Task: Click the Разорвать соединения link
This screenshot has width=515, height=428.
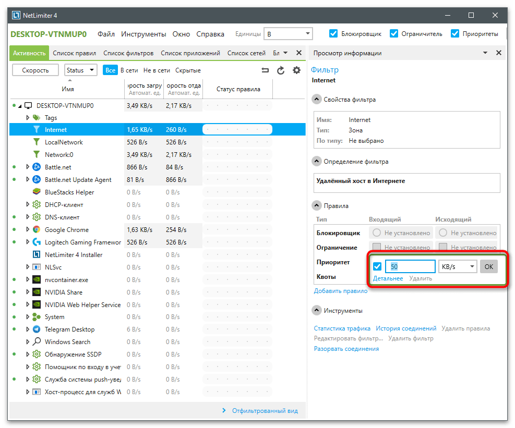Action: click(346, 349)
